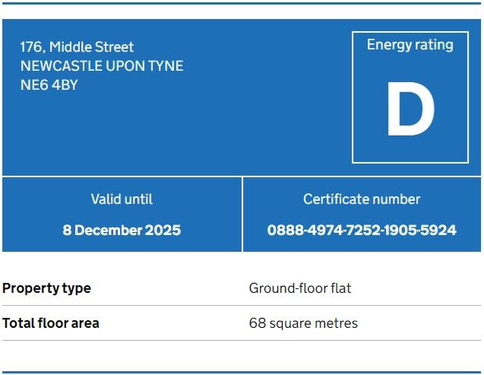The width and height of the screenshot is (484, 375).
Task: Click the blue Certificate number panel
Action: point(362,215)
